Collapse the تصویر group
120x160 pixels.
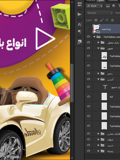[98, 48]
